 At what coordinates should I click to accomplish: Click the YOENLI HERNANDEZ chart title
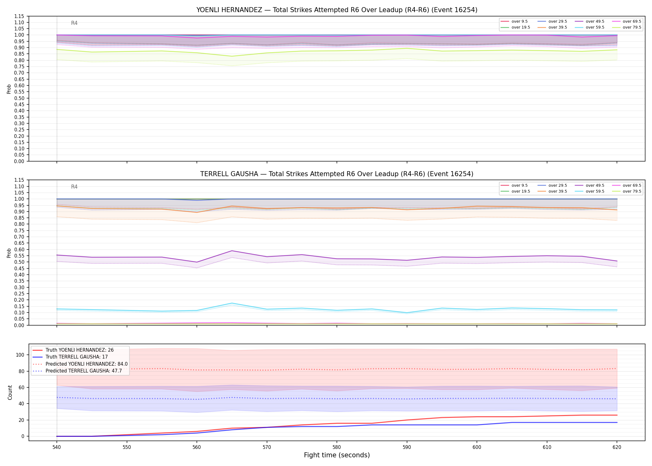pyautogui.click(x=337, y=10)
